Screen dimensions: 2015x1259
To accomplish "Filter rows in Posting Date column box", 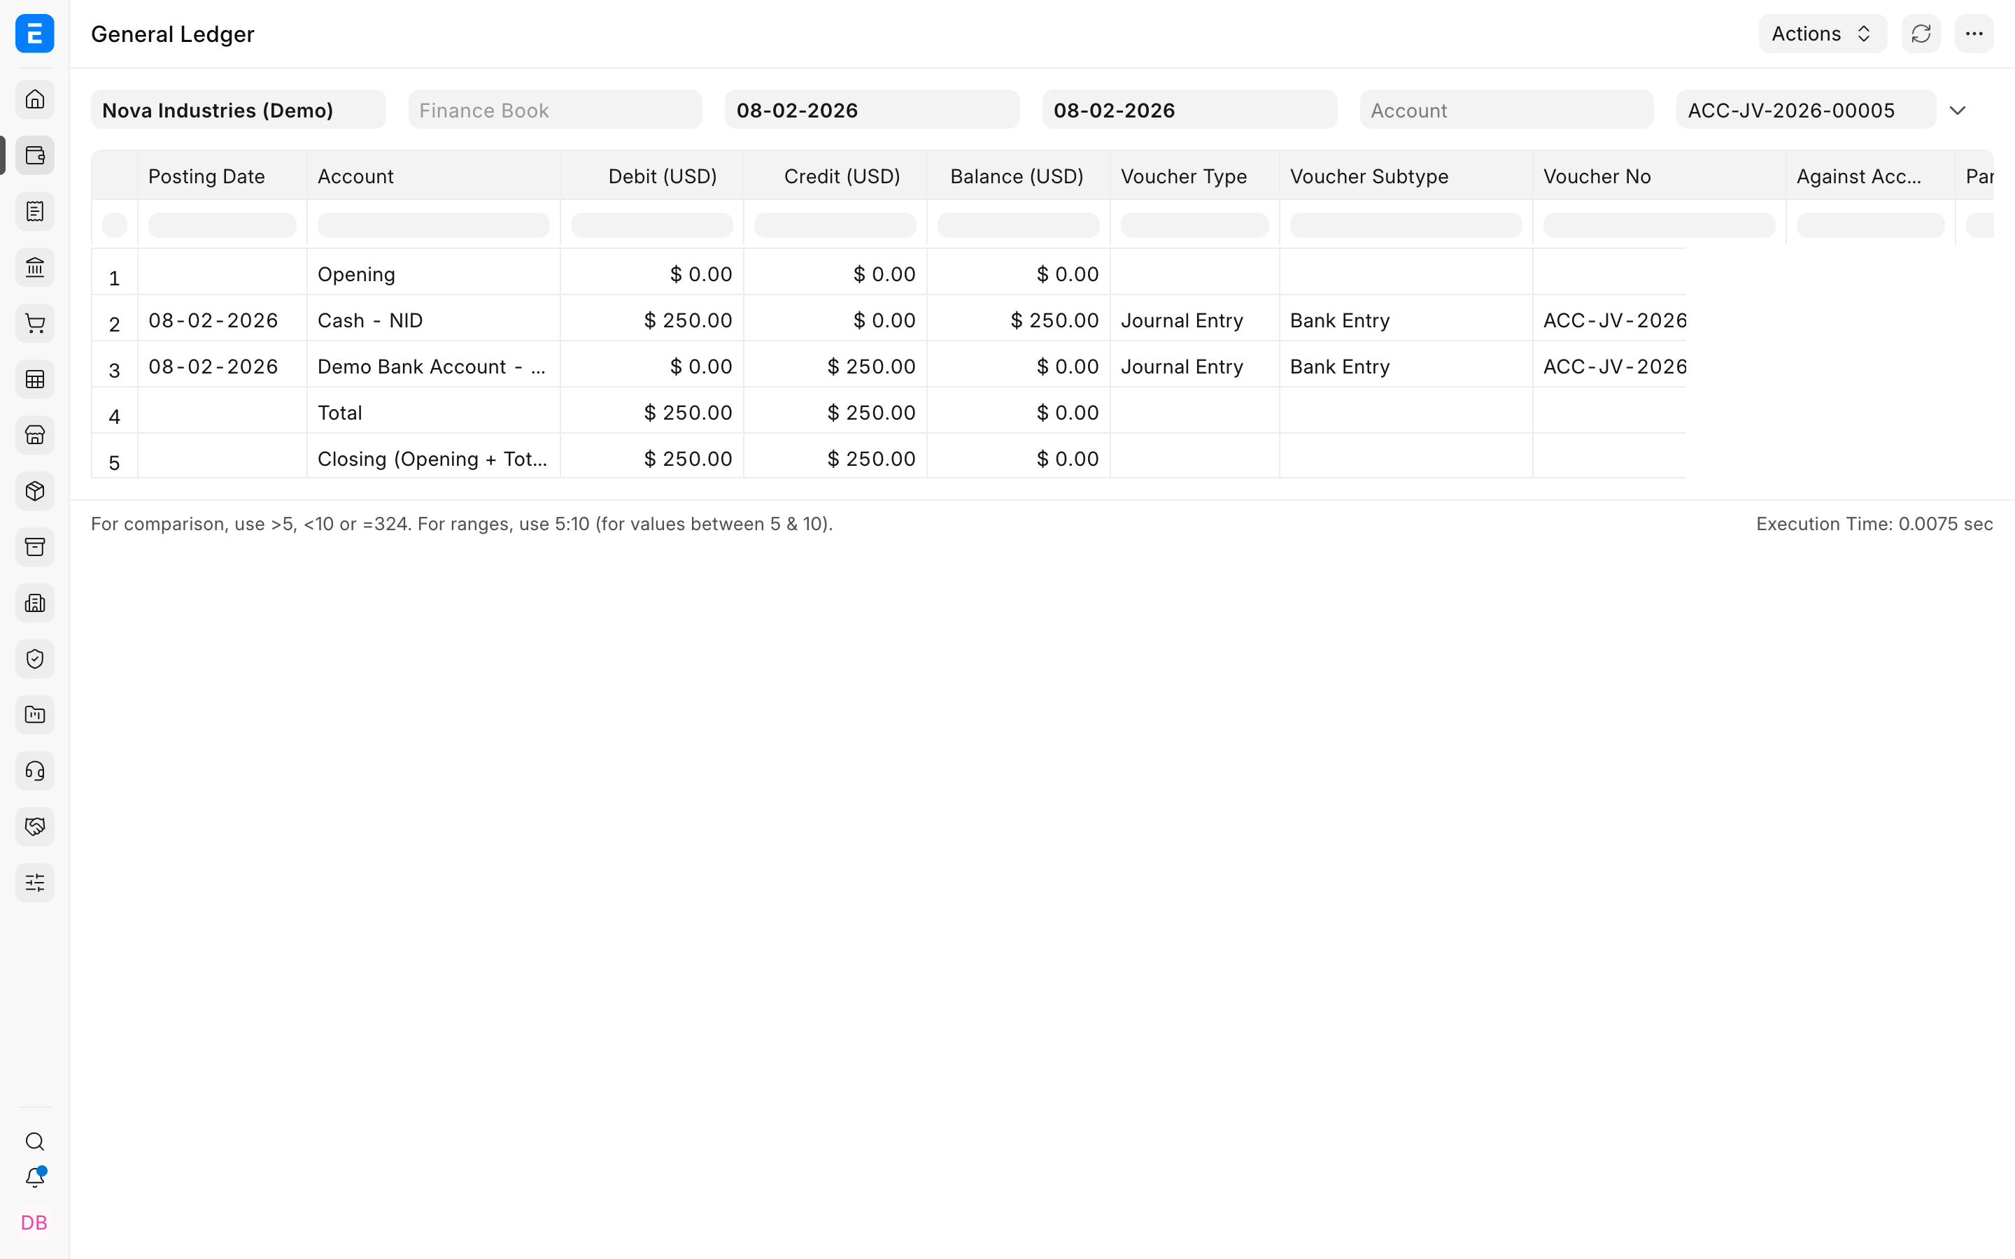I will click(x=222, y=225).
